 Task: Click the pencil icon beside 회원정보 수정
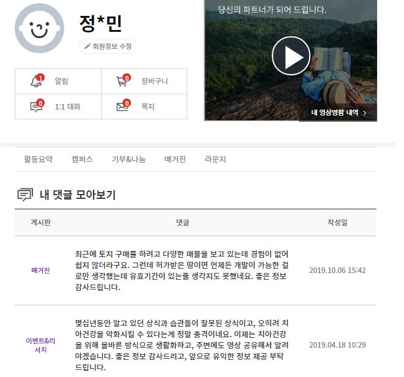coord(88,46)
